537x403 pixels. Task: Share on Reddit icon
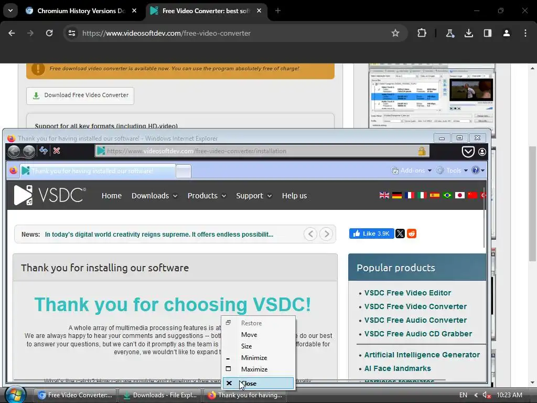(412, 234)
